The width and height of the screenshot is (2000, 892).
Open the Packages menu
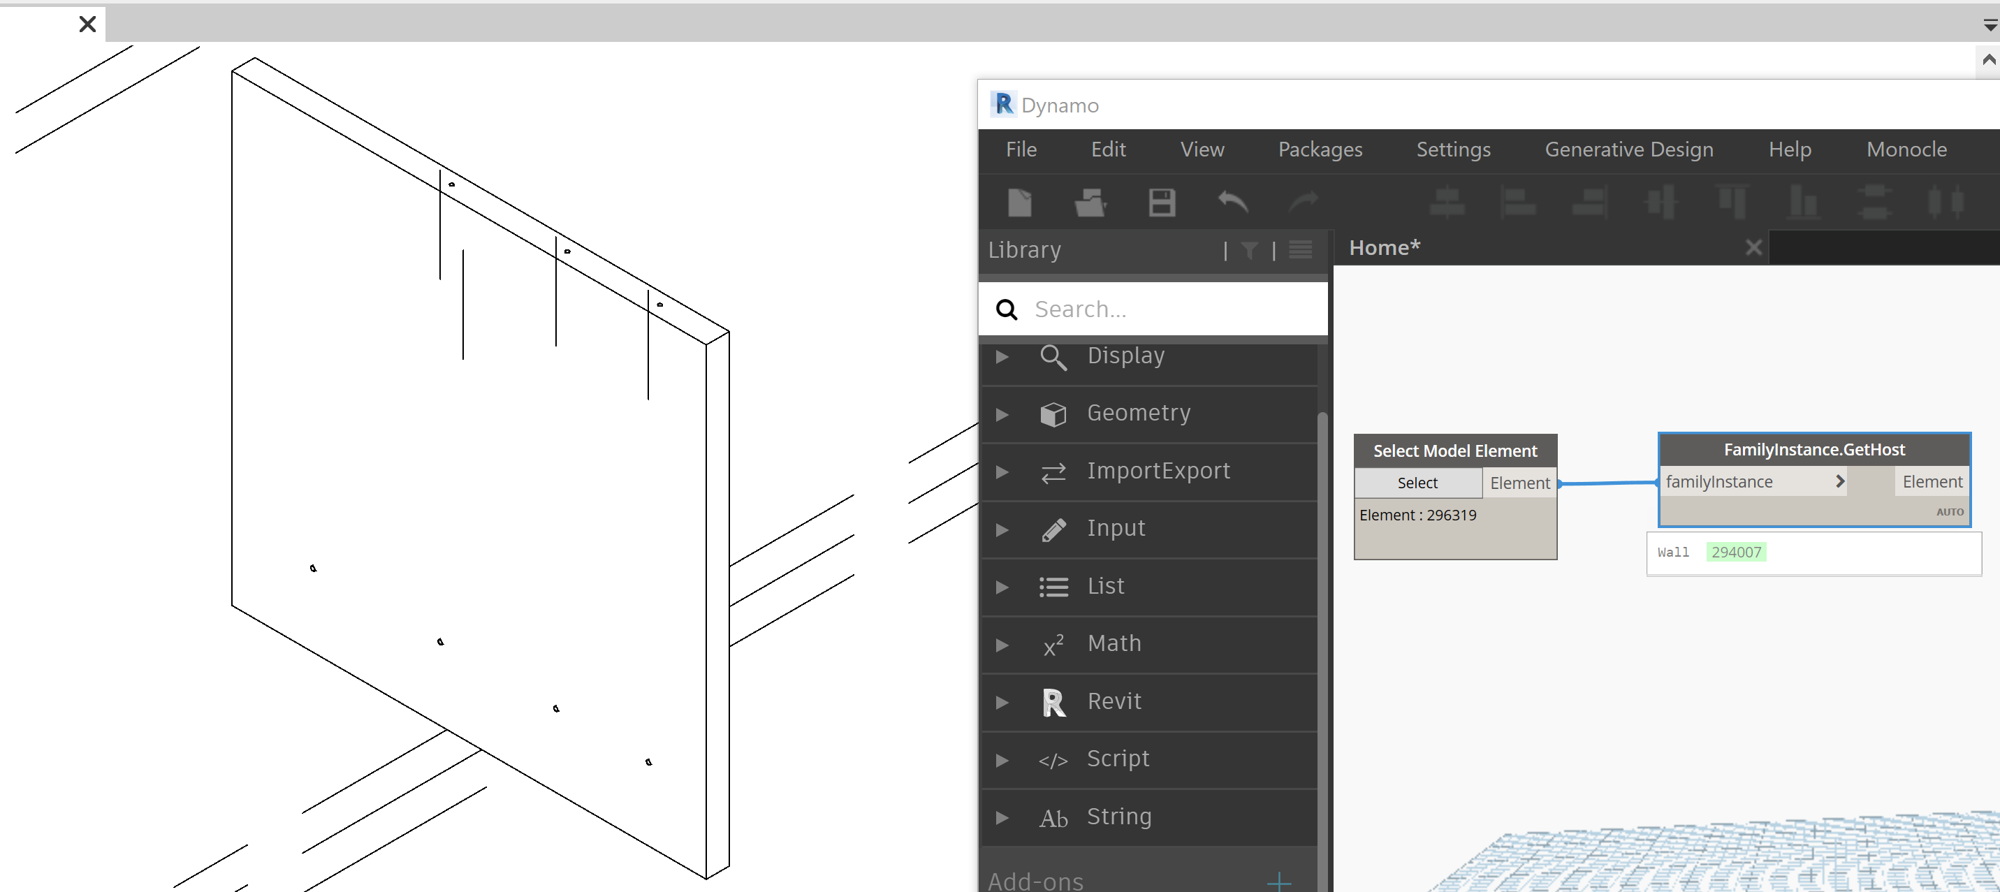pyautogui.click(x=1320, y=150)
